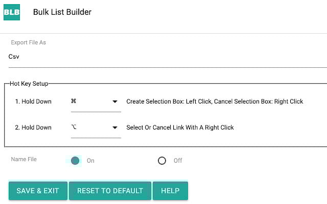Click the 'On' label text
The image size is (327, 204).
[90, 161]
